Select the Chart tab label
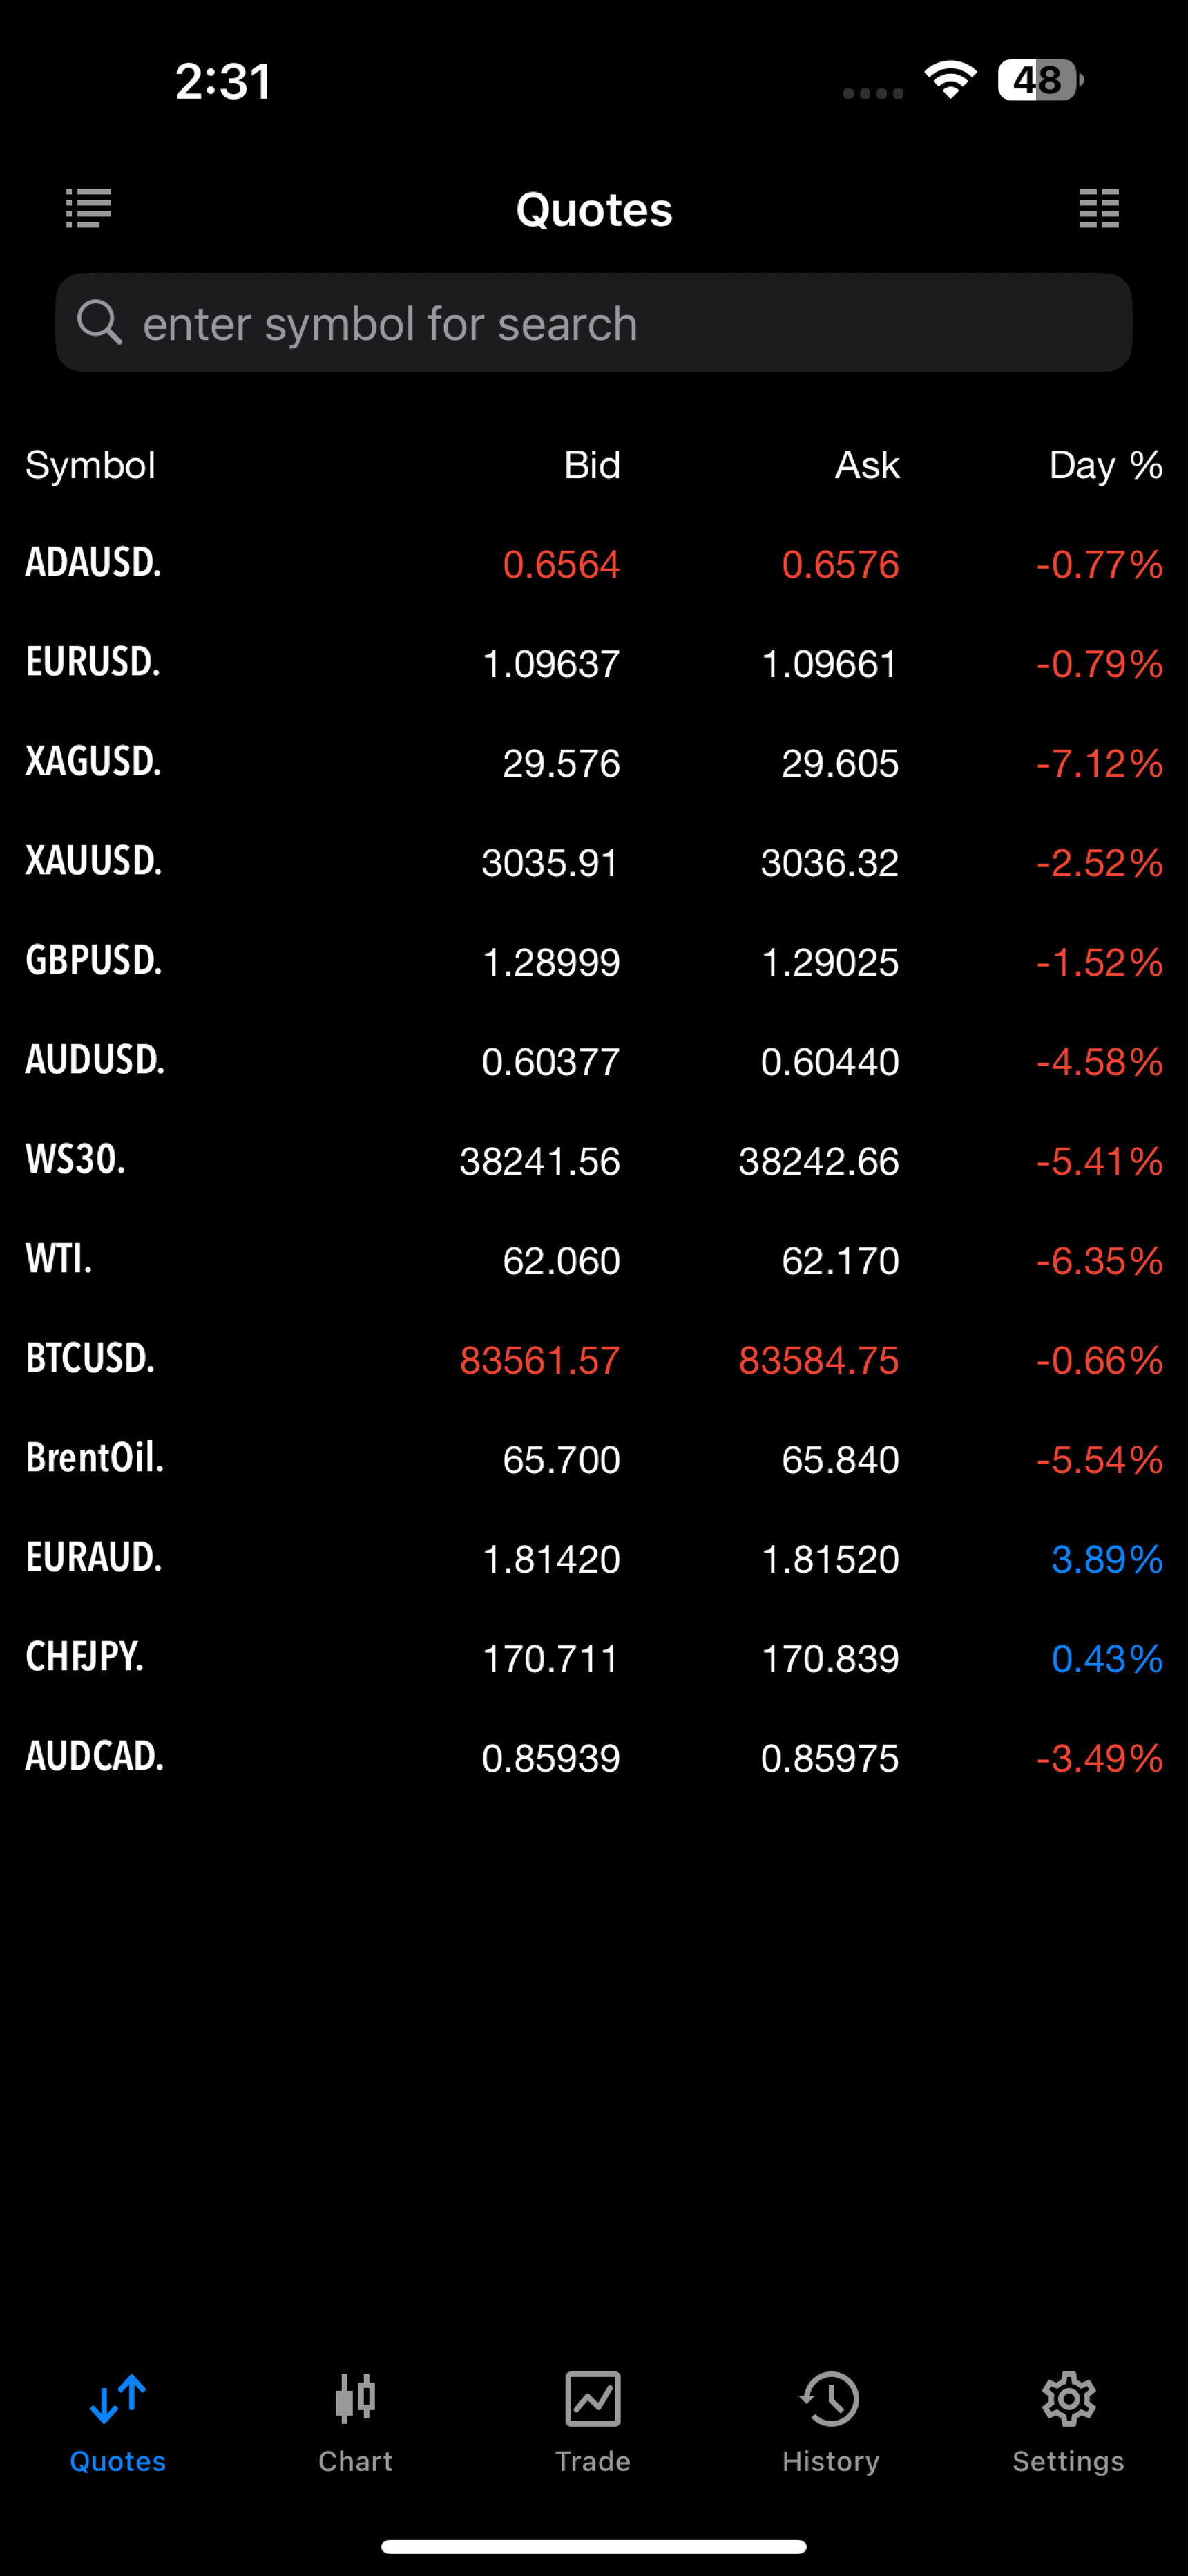The height and width of the screenshot is (2576, 1188). pyautogui.click(x=355, y=2461)
